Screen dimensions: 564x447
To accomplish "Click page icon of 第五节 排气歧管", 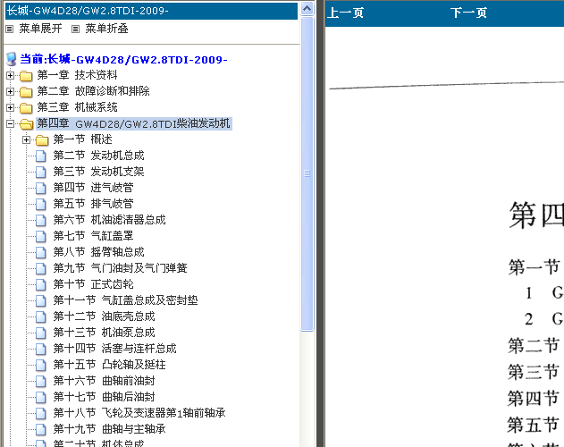I will click(x=41, y=204).
